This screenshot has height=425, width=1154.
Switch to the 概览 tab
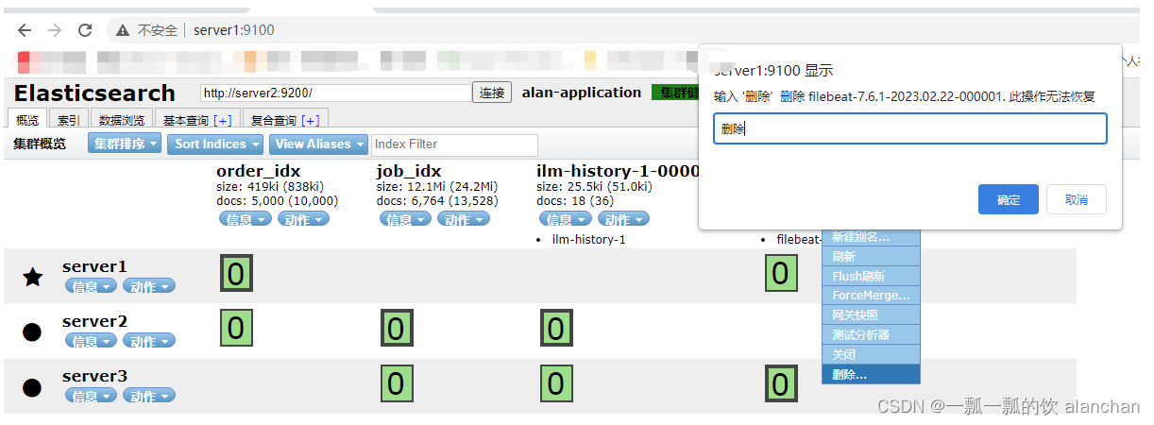tap(26, 120)
